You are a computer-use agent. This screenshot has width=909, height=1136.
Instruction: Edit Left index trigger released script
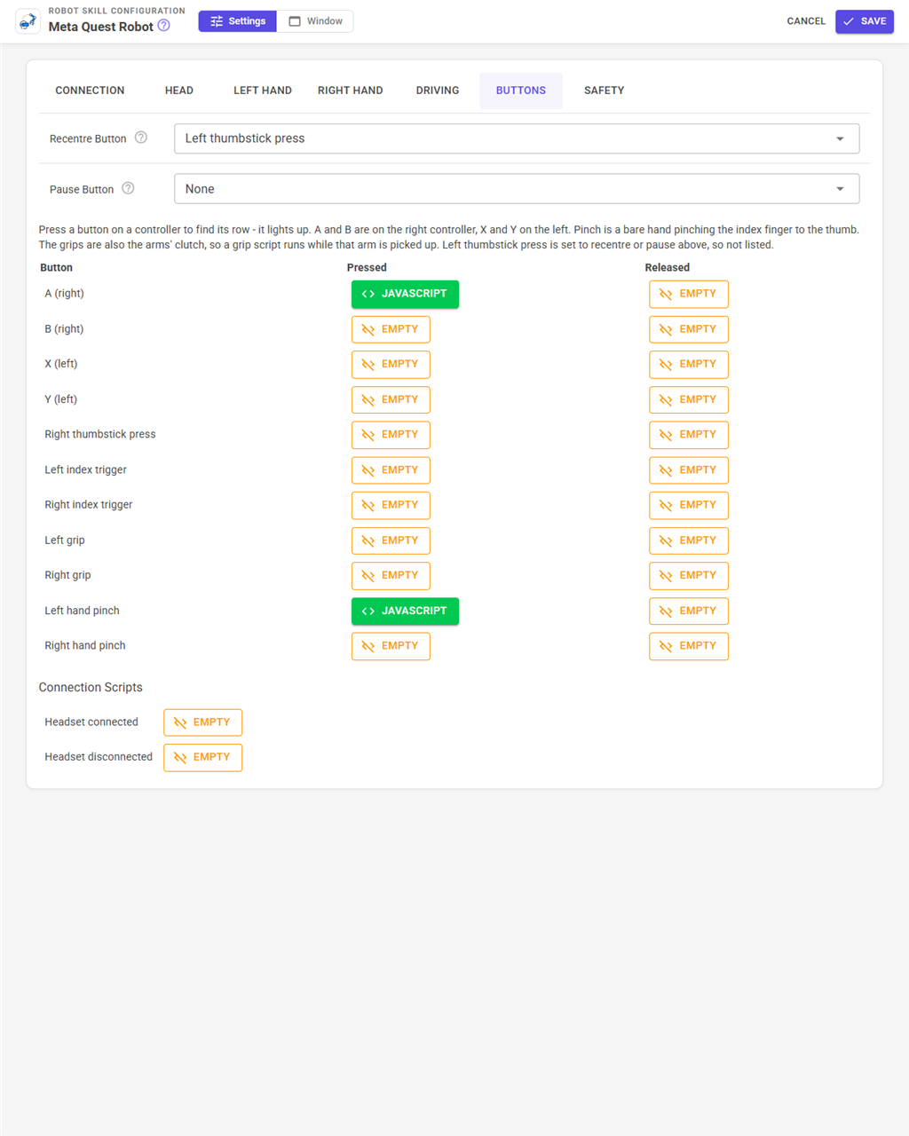point(689,470)
